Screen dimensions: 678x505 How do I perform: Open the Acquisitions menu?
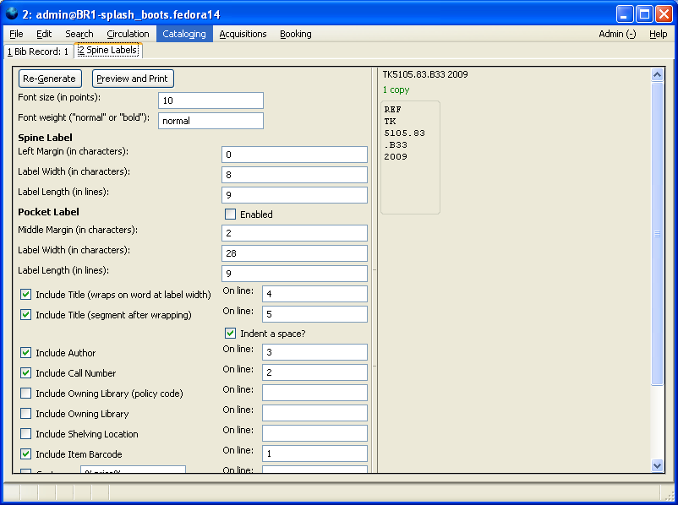pyautogui.click(x=243, y=34)
